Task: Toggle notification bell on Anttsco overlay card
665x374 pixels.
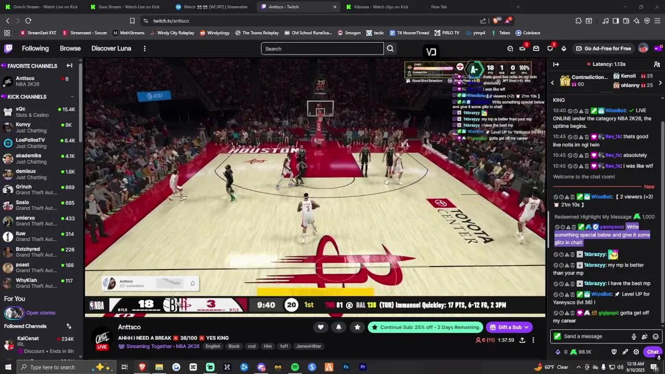Action: point(192,283)
